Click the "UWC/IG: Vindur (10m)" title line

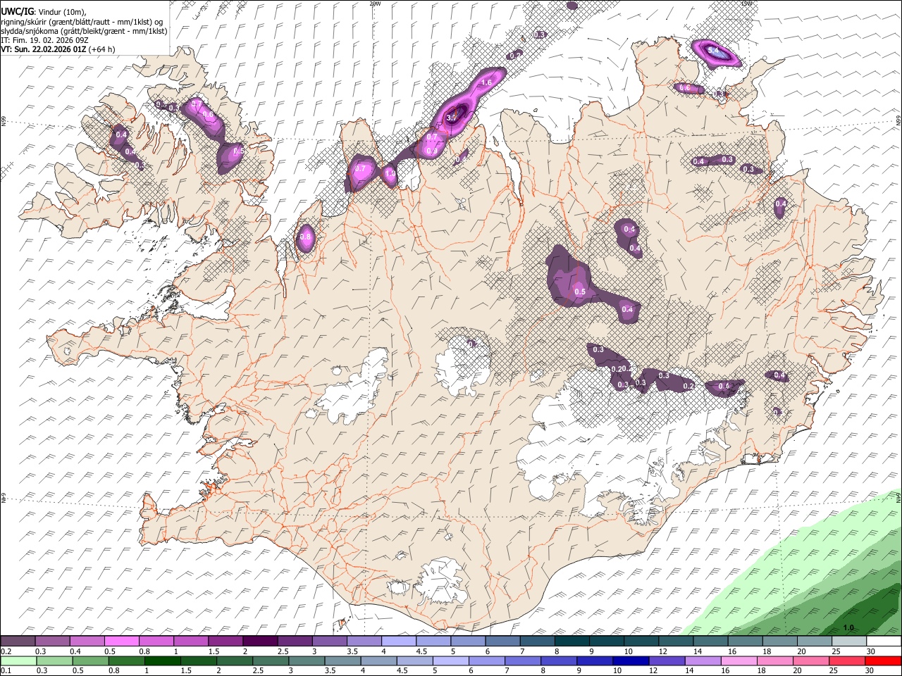tap(44, 11)
